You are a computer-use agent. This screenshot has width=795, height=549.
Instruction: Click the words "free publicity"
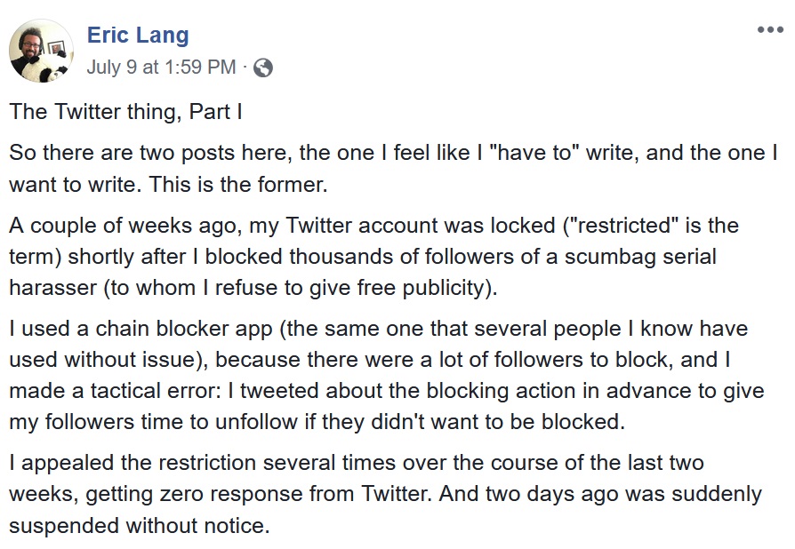tap(424, 288)
